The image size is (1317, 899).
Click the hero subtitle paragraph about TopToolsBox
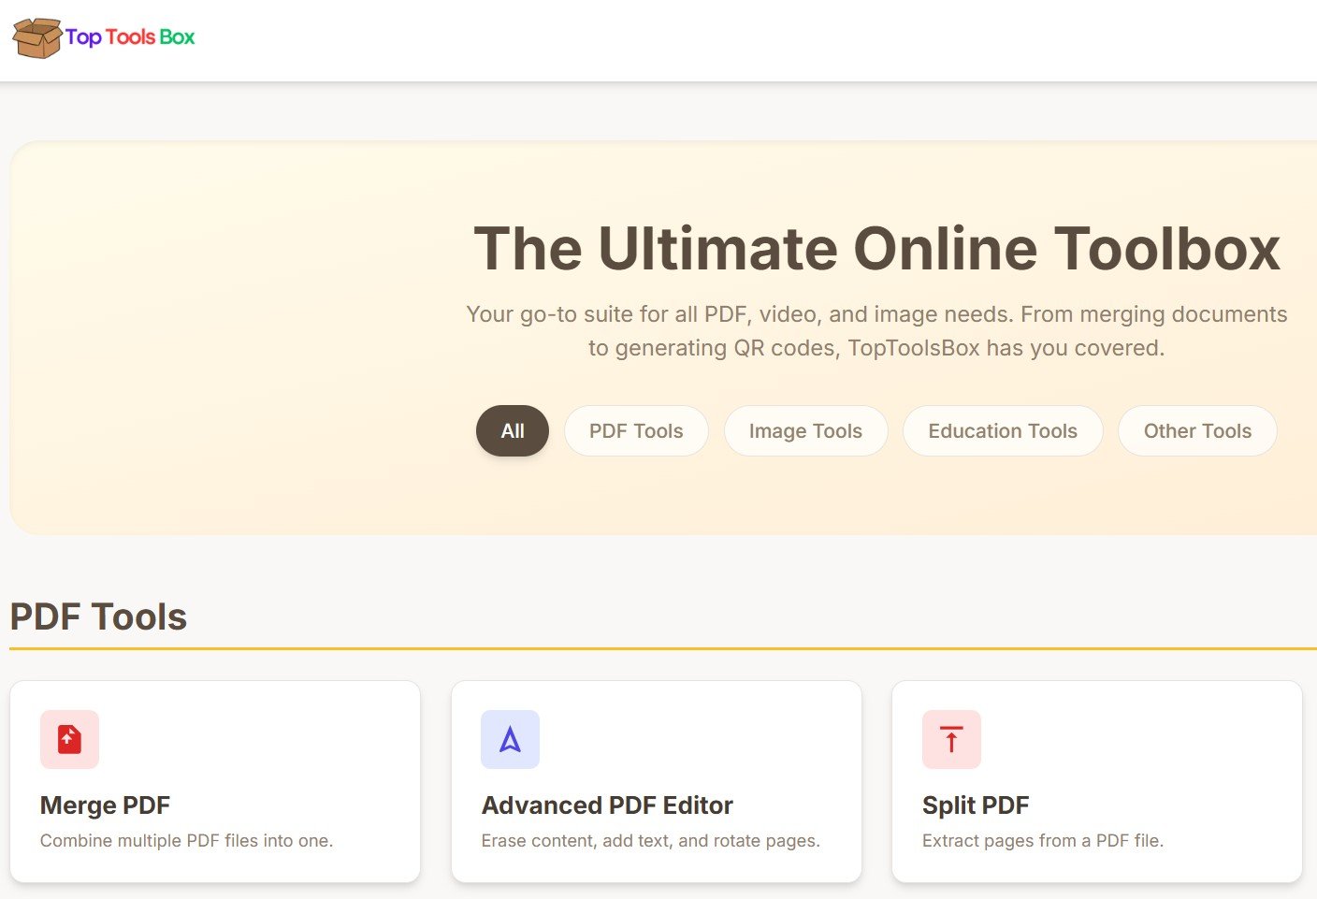pos(876,331)
